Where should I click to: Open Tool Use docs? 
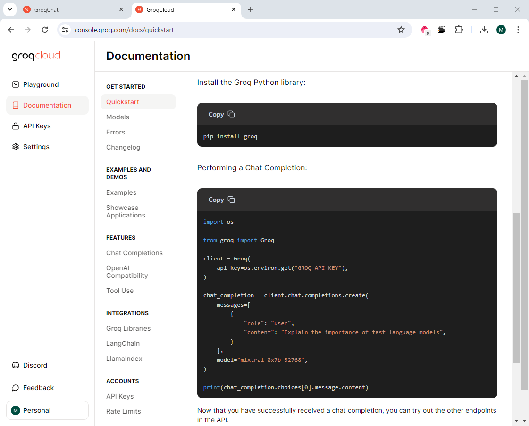click(x=120, y=291)
